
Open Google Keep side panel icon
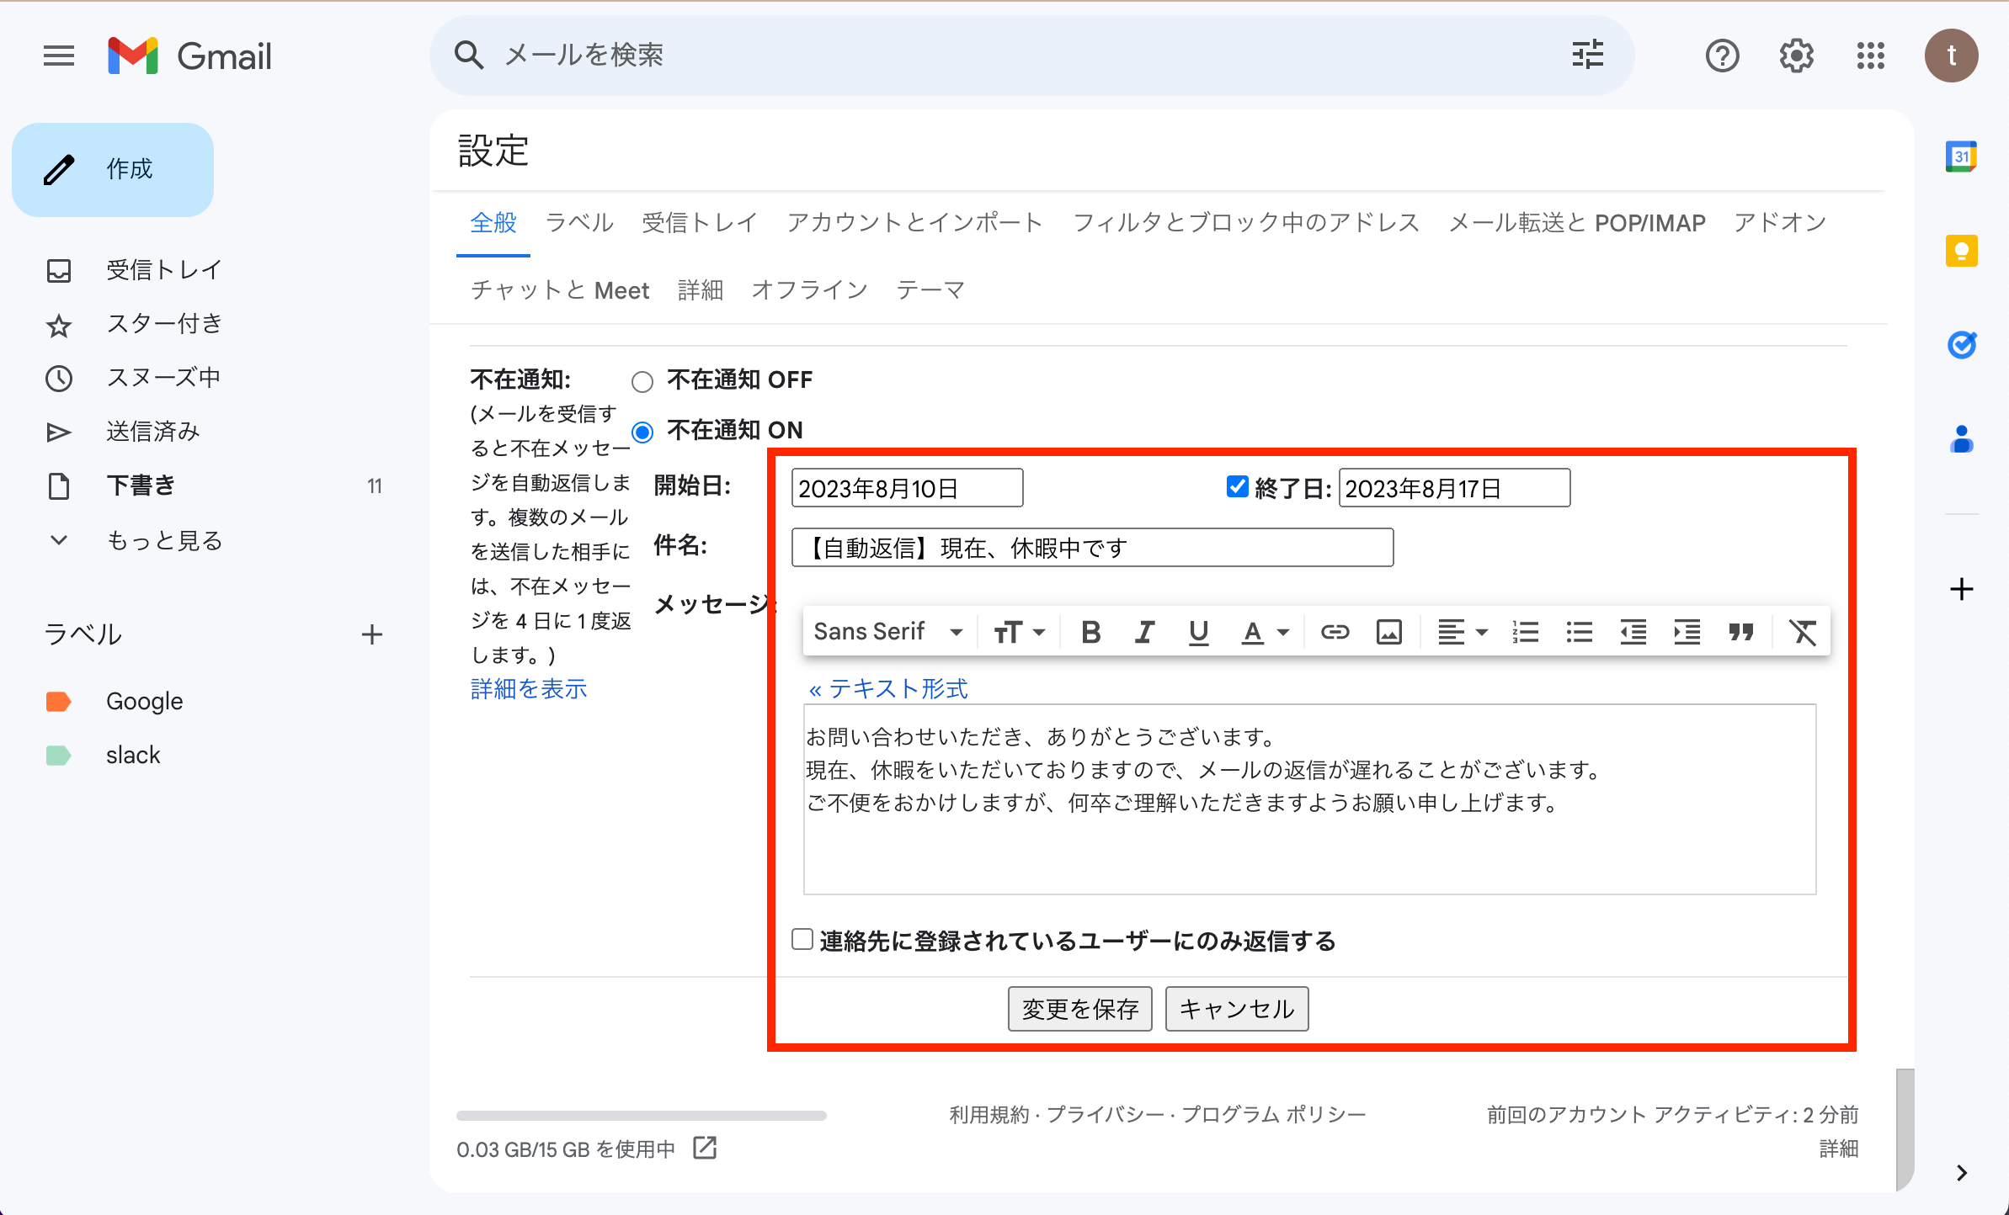click(1961, 251)
